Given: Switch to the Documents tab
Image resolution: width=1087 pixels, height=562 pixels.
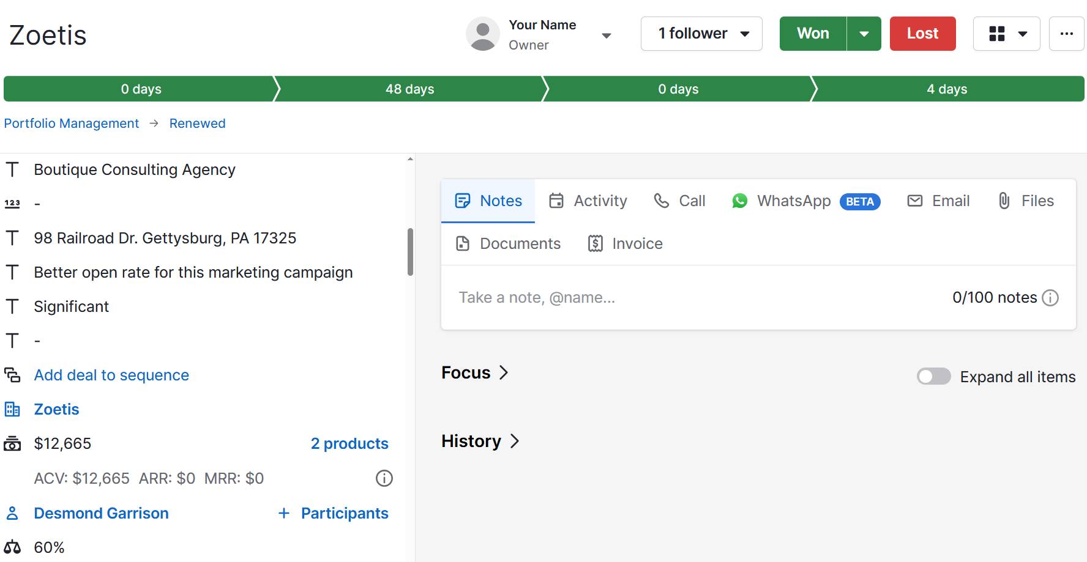Looking at the screenshot, I should [x=508, y=243].
